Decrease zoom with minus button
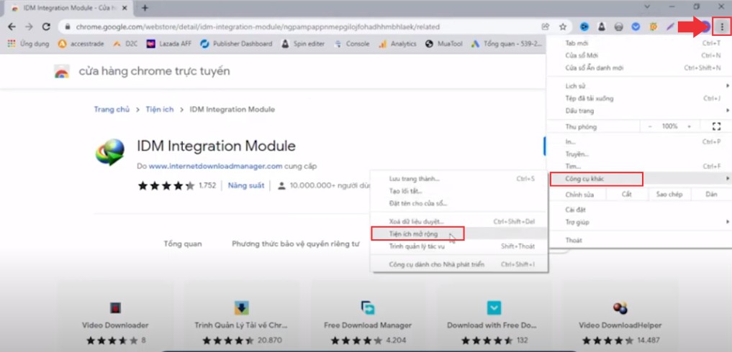The height and width of the screenshot is (352, 732). [x=651, y=126]
